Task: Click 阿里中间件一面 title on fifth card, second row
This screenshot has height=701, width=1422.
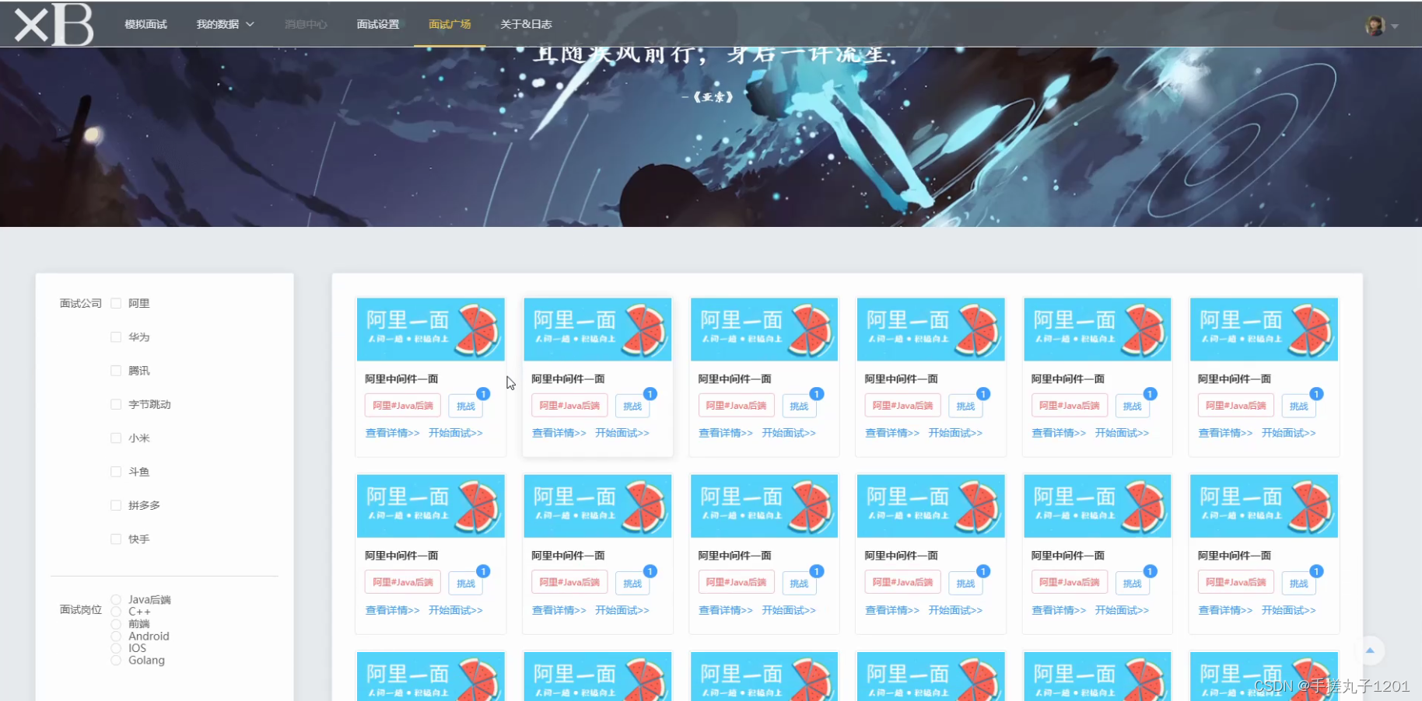Action: click(1068, 556)
